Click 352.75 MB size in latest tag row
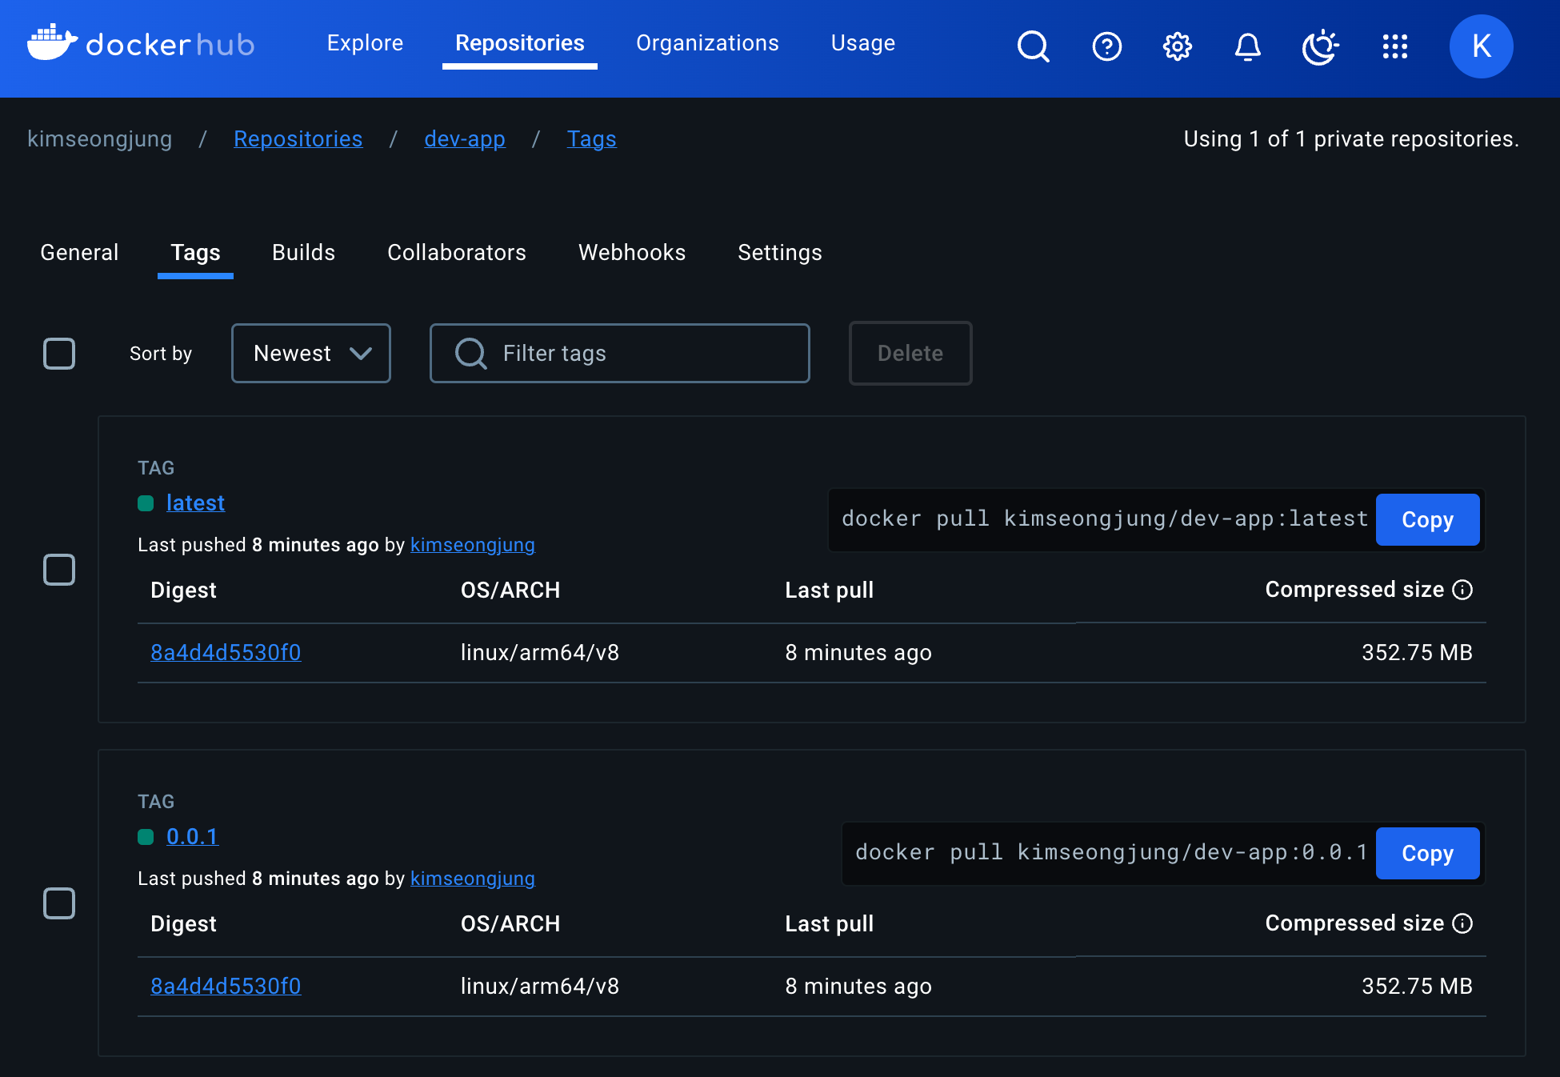This screenshot has height=1077, width=1560. coord(1417,653)
